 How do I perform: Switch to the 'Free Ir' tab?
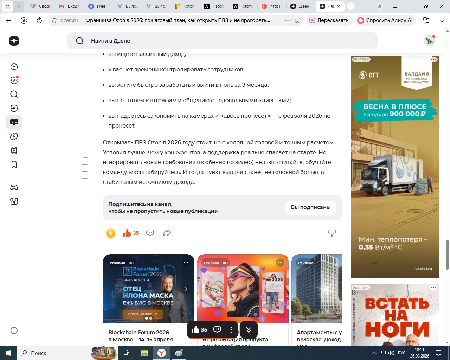pos(98,6)
